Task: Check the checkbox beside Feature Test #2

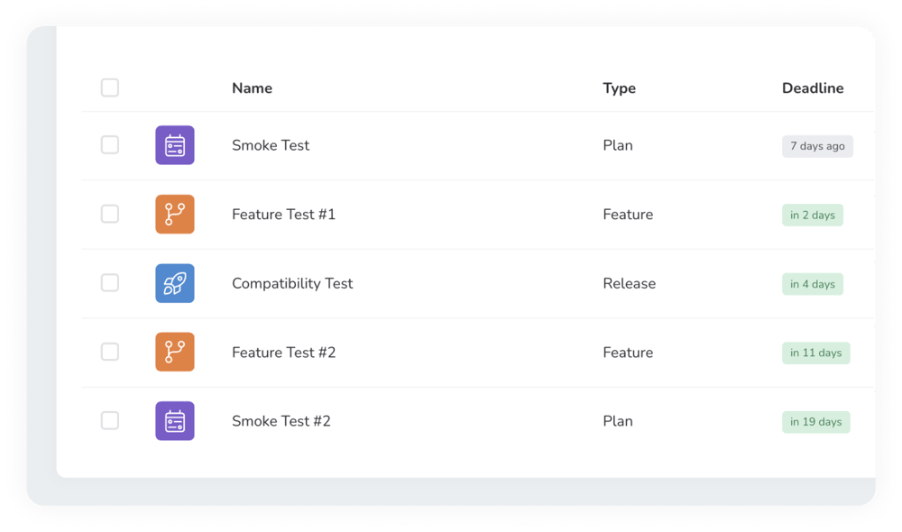Action: click(109, 352)
